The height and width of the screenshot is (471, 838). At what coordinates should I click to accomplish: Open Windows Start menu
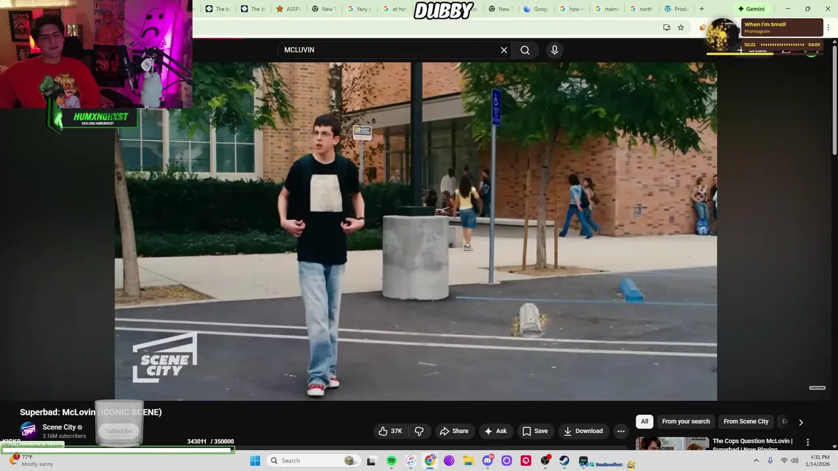[x=255, y=461]
